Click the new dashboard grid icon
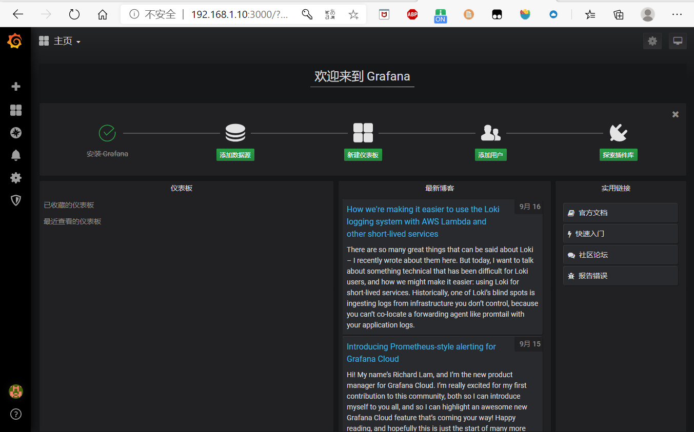 363,133
